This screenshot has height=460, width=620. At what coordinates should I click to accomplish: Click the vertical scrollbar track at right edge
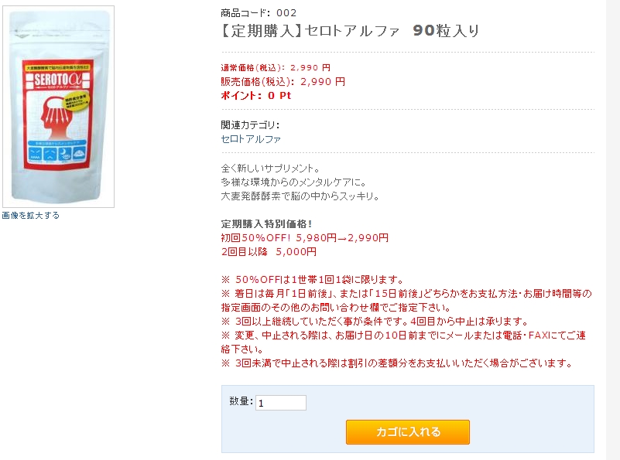tap(613, 230)
